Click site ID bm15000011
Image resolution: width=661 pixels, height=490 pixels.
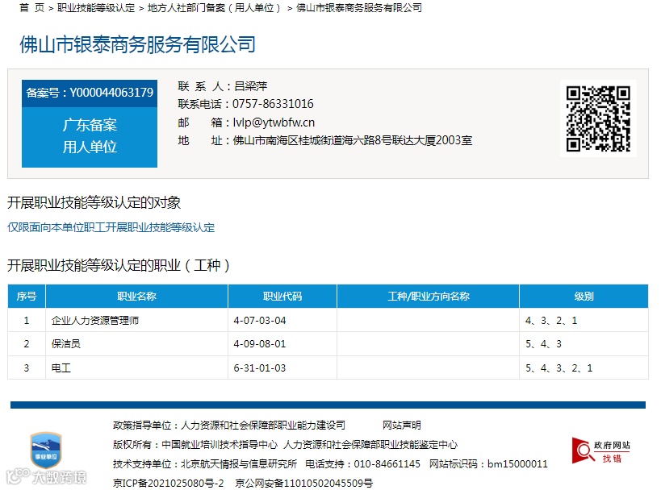[x=517, y=464]
